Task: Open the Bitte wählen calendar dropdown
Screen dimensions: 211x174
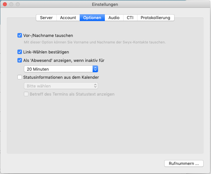Action: point(61,86)
